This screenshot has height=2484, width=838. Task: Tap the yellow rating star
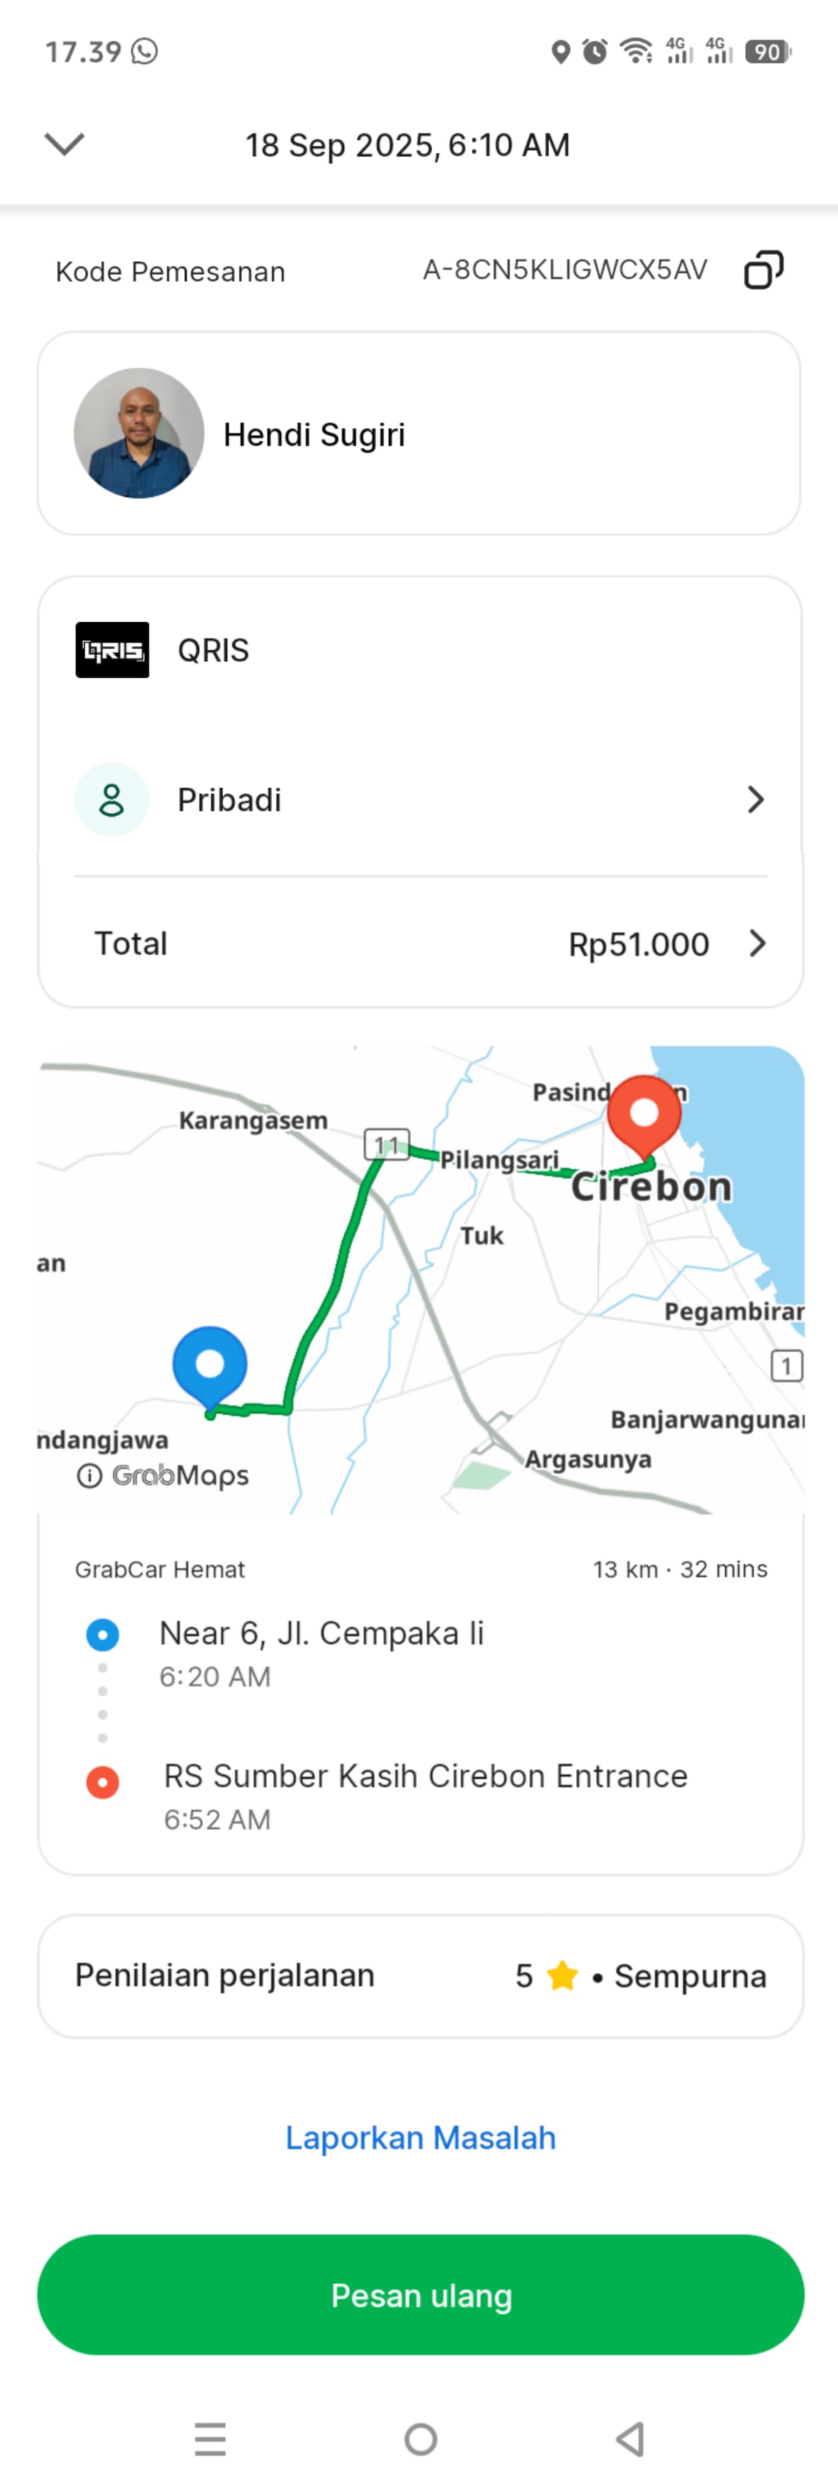pyautogui.click(x=562, y=1976)
